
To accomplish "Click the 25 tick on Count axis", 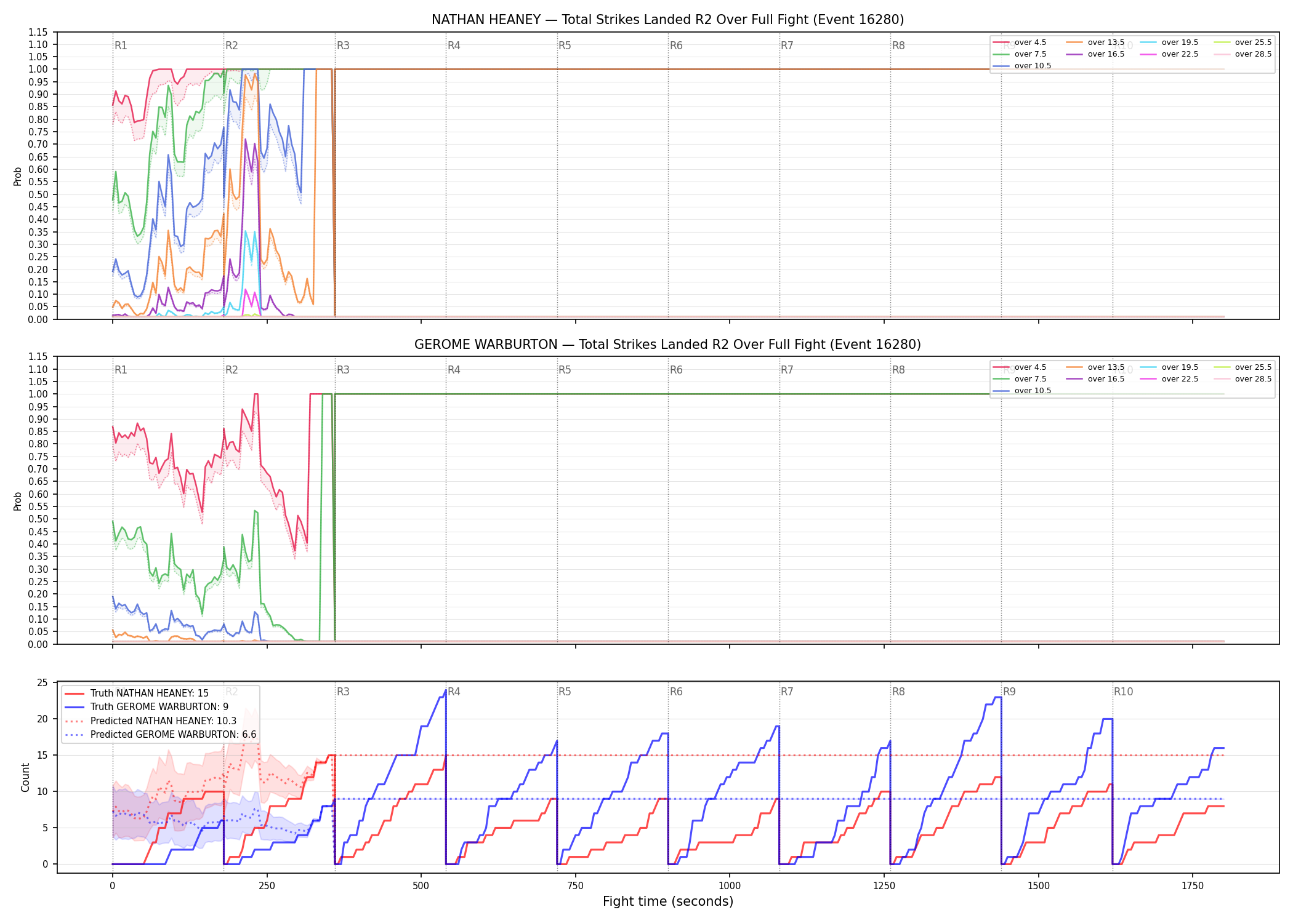I will [x=42, y=683].
